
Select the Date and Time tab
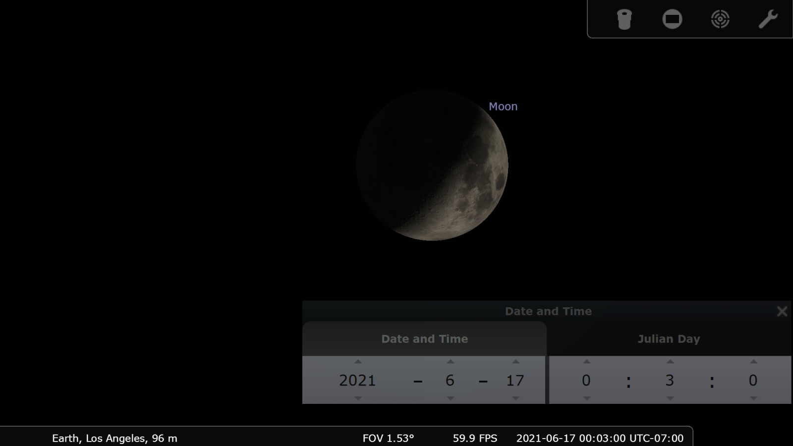click(424, 339)
